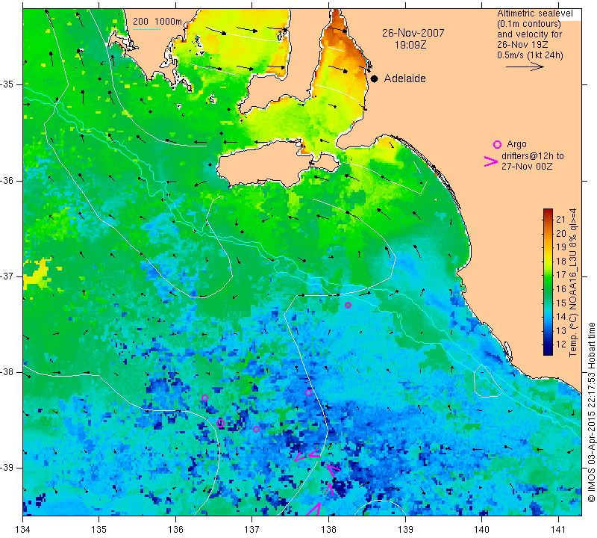Click longitude axis label 134
The image size is (597, 538).
pyautogui.click(x=23, y=530)
